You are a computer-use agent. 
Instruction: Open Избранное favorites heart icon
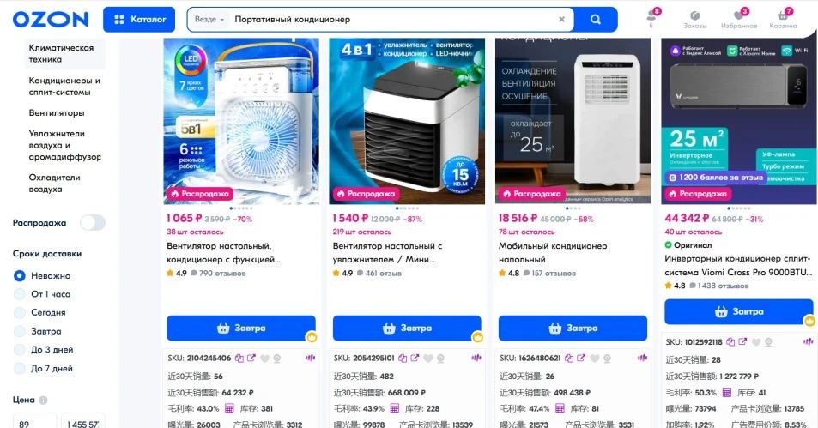tap(739, 19)
